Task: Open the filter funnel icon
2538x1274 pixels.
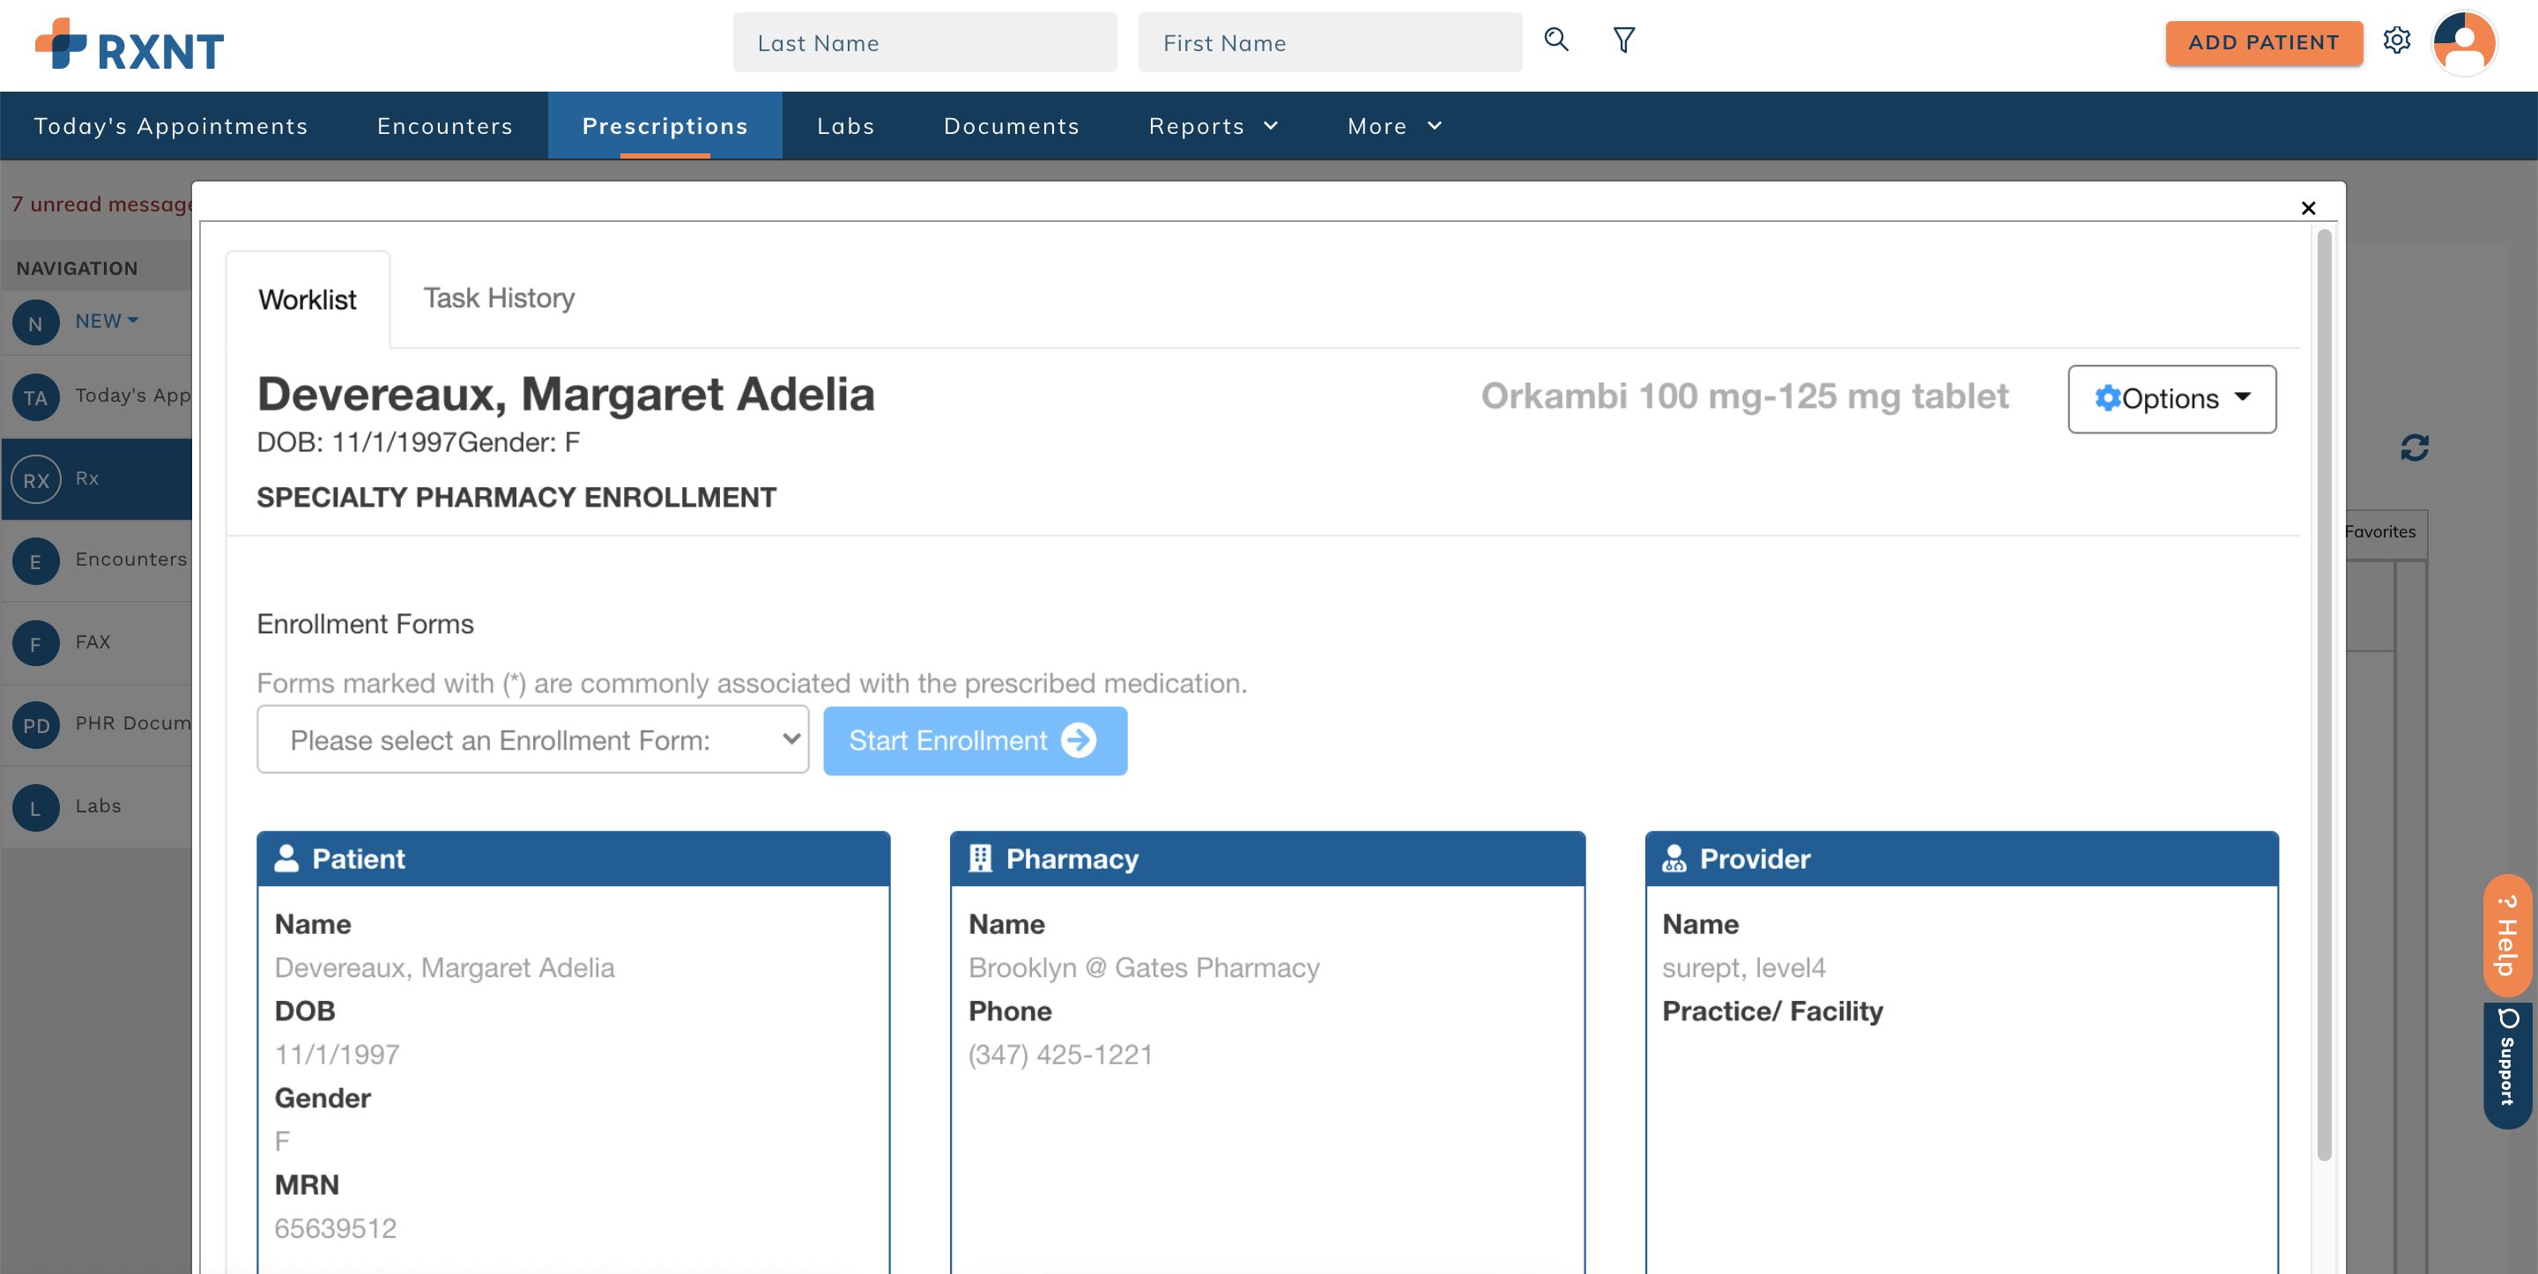Action: tap(1623, 40)
